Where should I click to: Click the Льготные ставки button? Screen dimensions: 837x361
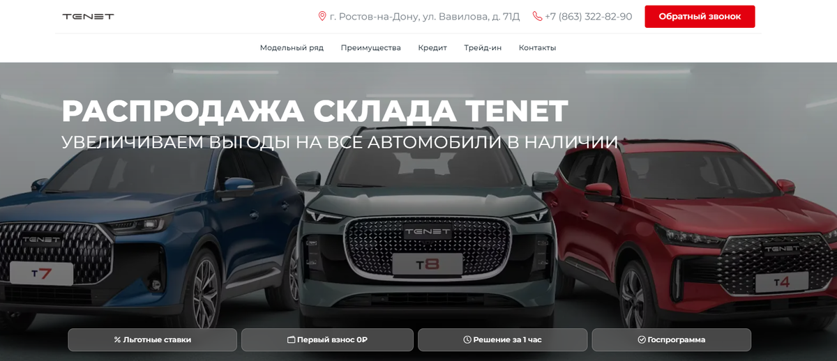pos(152,340)
